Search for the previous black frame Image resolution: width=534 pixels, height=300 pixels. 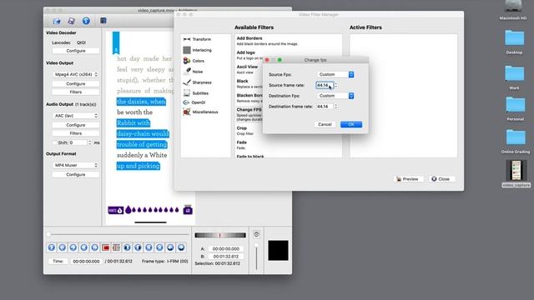tap(127, 247)
